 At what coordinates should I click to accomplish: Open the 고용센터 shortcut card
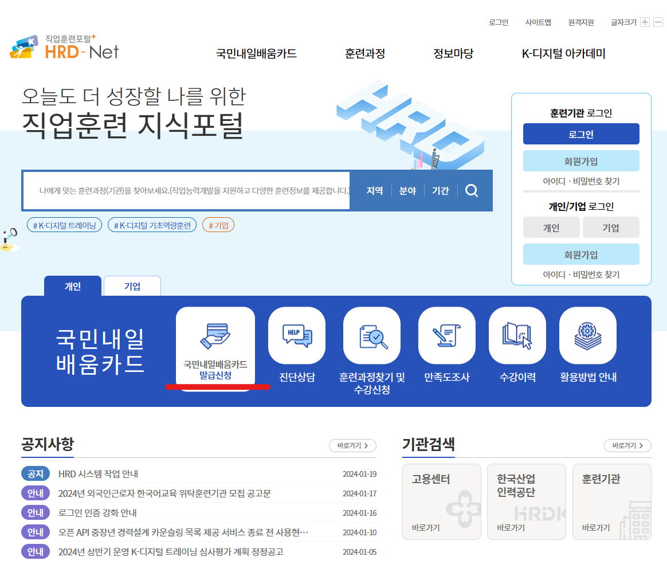(x=442, y=502)
